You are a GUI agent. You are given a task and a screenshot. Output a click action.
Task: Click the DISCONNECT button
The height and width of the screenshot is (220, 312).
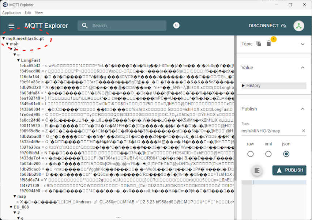pos(267,26)
